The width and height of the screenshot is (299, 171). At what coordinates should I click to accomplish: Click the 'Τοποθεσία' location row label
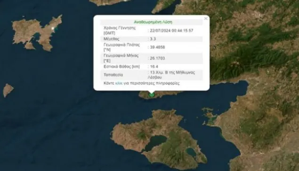pos(113,75)
